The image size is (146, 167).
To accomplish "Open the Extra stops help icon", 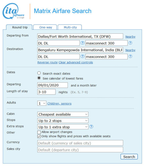I will 91,127.
